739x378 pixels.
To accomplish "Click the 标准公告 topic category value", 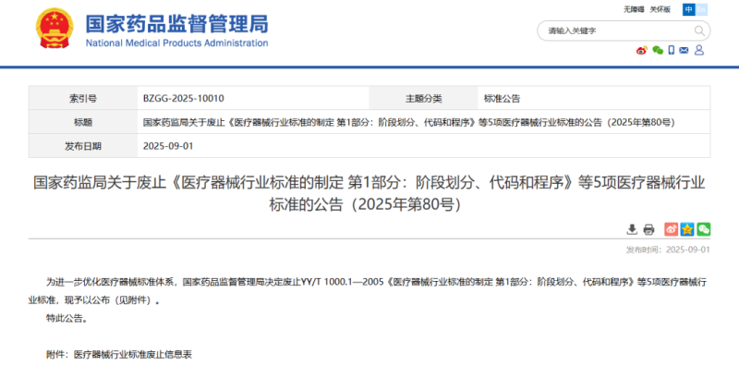I will point(502,98).
